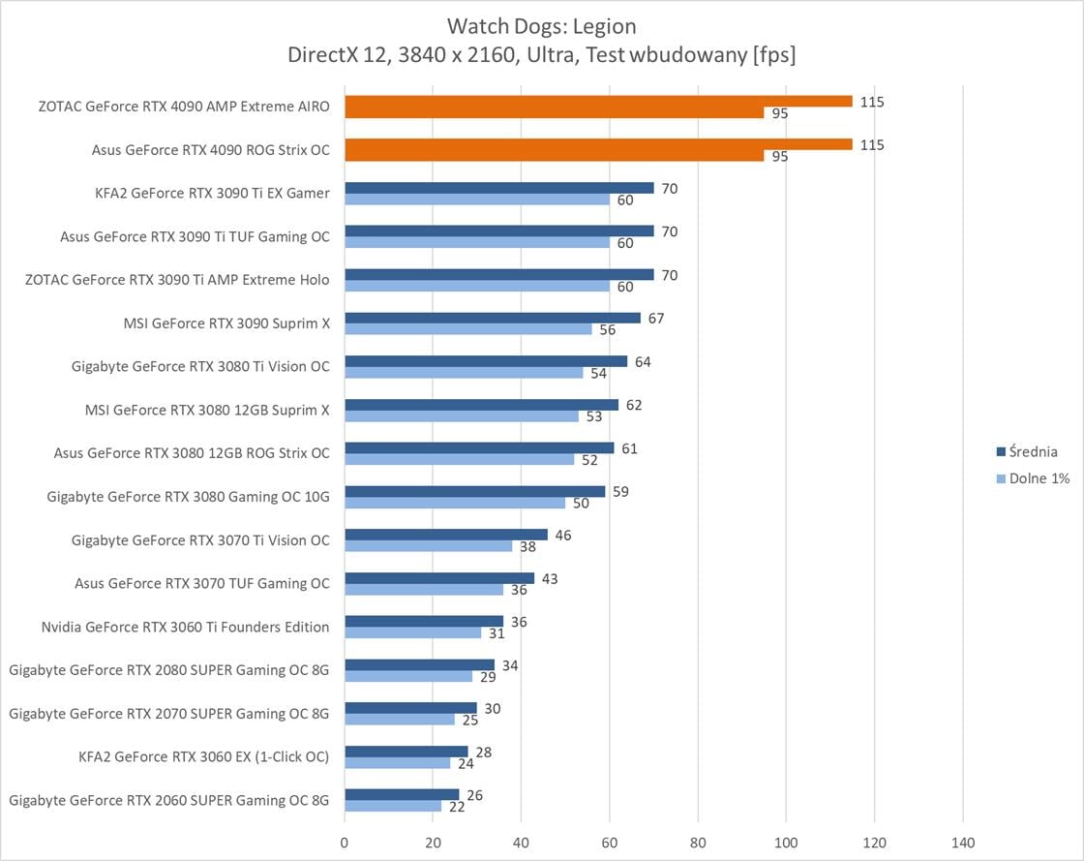
Task: Click the chart title 'Watch Dogs: Legion'
Action: tap(541, 26)
